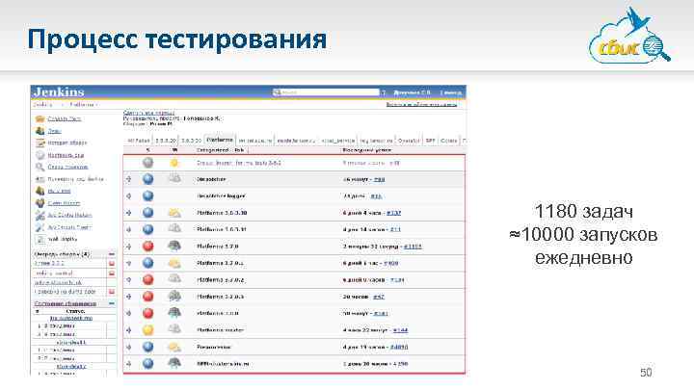Open the Platforma 3.6.3.30 job

coord(222,213)
